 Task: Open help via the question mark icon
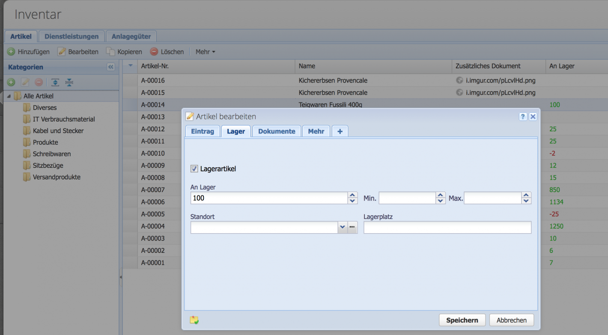coord(522,116)
